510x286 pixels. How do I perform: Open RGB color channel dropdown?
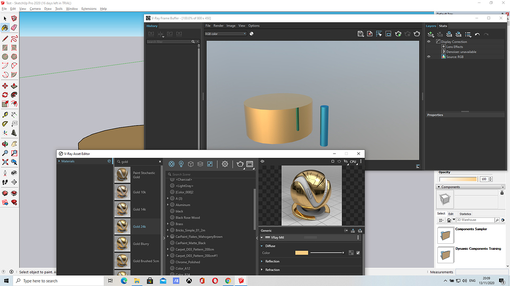point(226,34)
